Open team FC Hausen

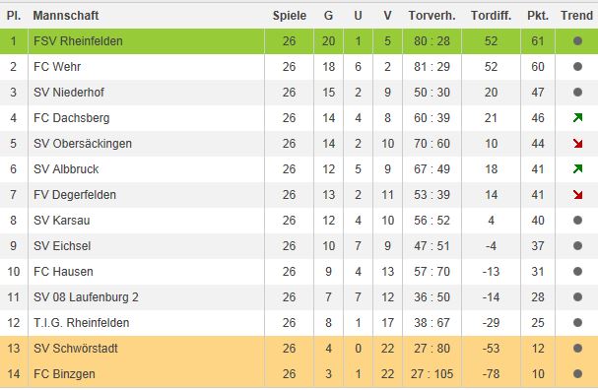point(63,272)
